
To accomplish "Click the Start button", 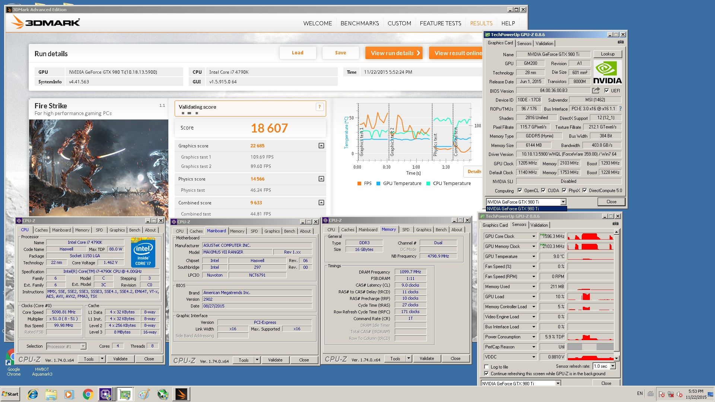I will [x=10, y=394].
